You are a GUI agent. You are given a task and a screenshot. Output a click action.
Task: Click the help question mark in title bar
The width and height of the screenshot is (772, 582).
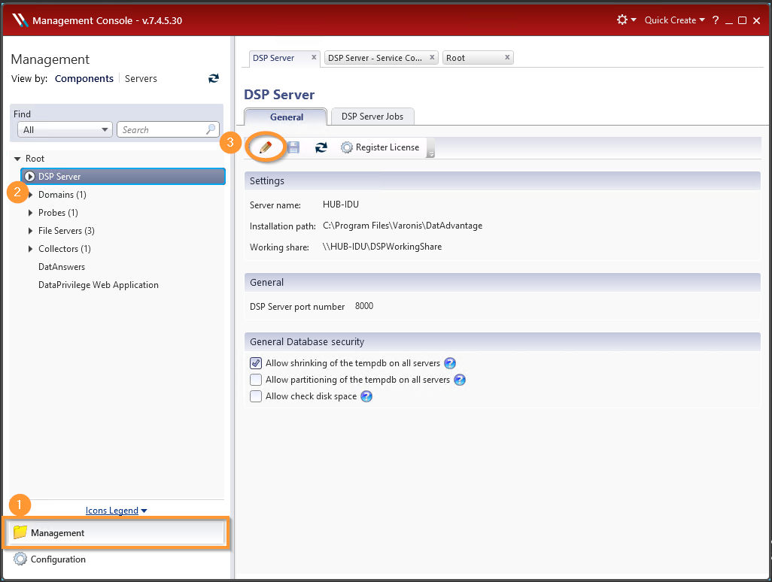click(716, 20)
